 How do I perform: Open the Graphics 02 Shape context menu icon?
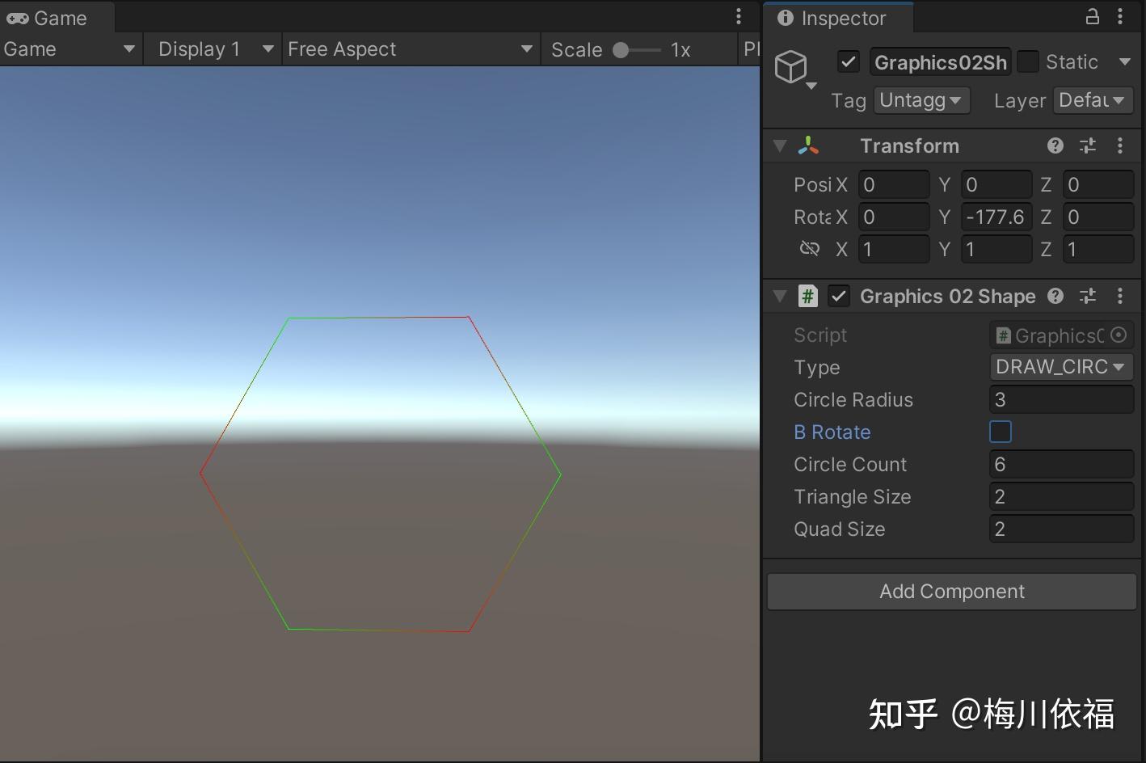1121,296
